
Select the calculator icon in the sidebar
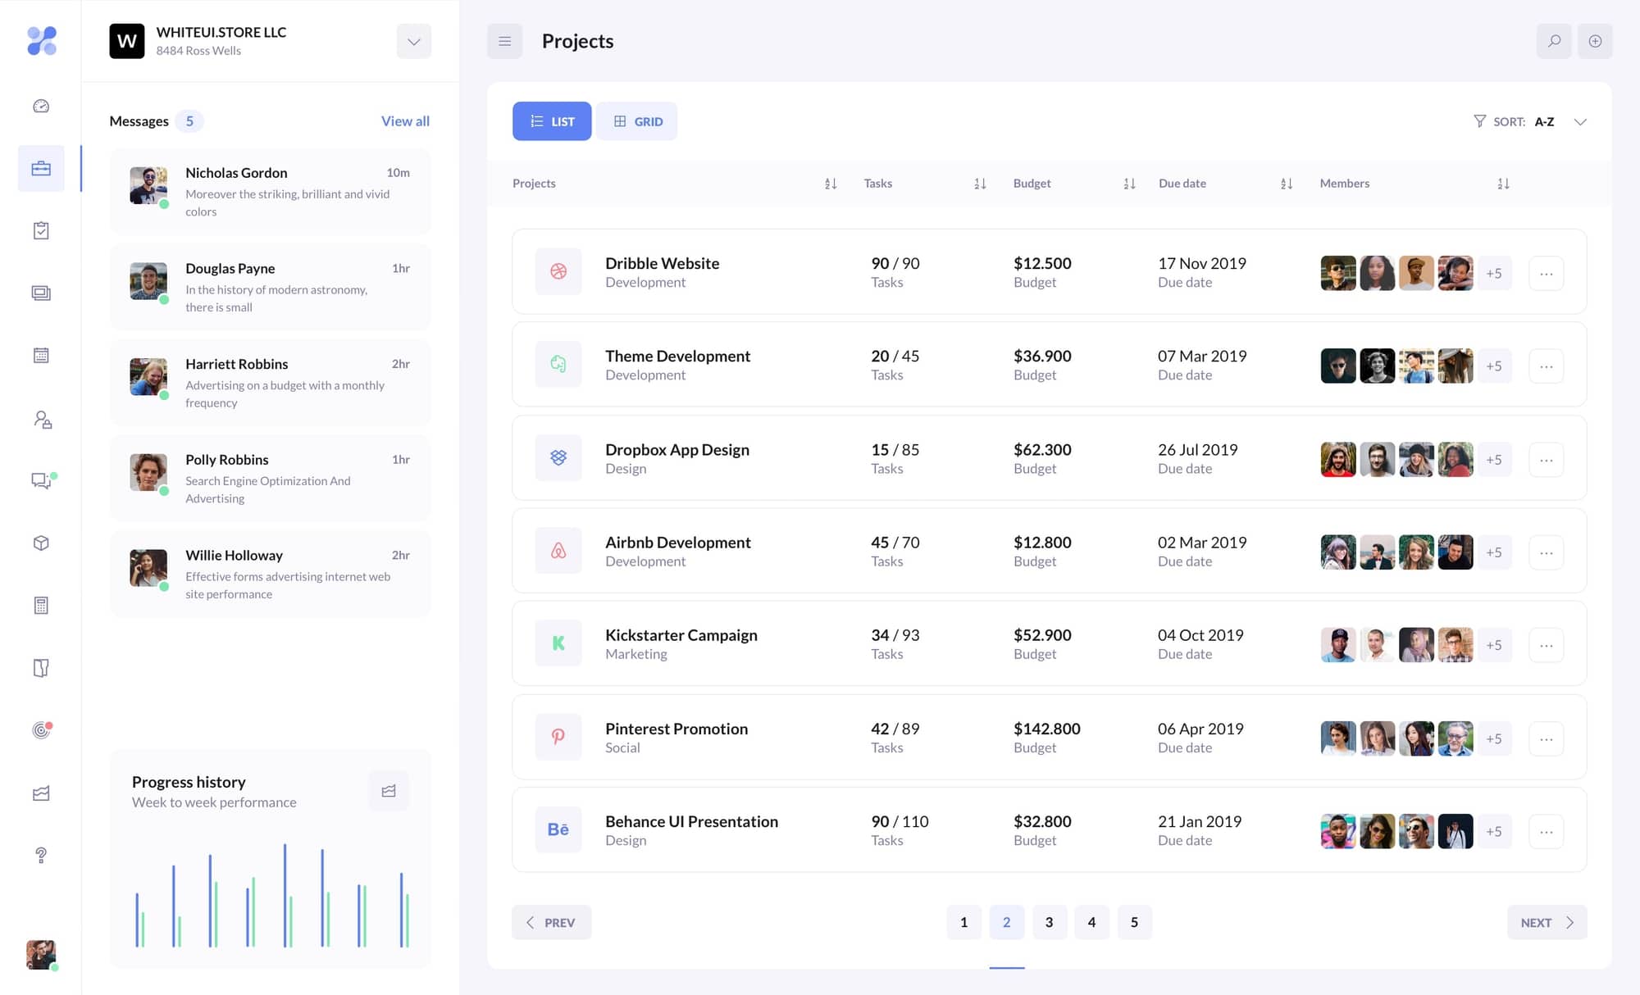coord(40,605)
